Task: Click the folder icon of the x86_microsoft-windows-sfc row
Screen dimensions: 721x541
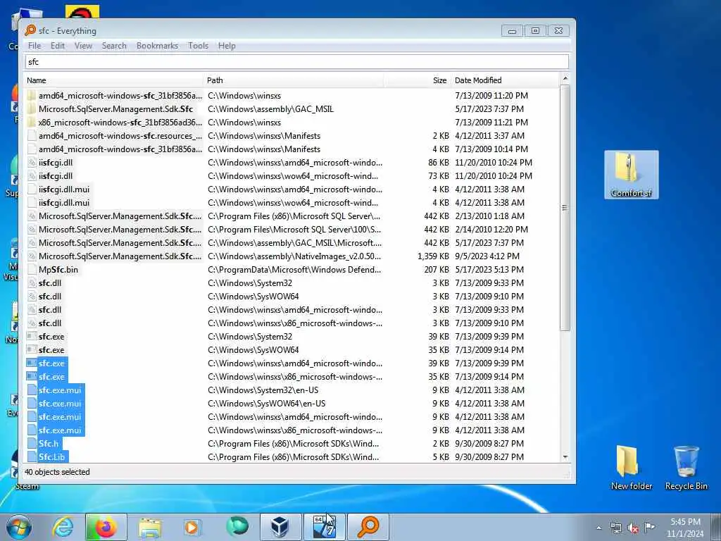Action: click(x=31, y=123)
